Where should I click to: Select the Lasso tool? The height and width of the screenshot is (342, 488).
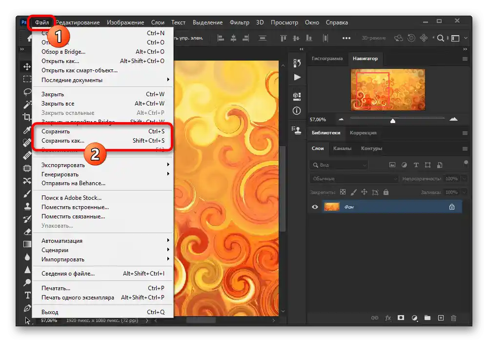27,92
